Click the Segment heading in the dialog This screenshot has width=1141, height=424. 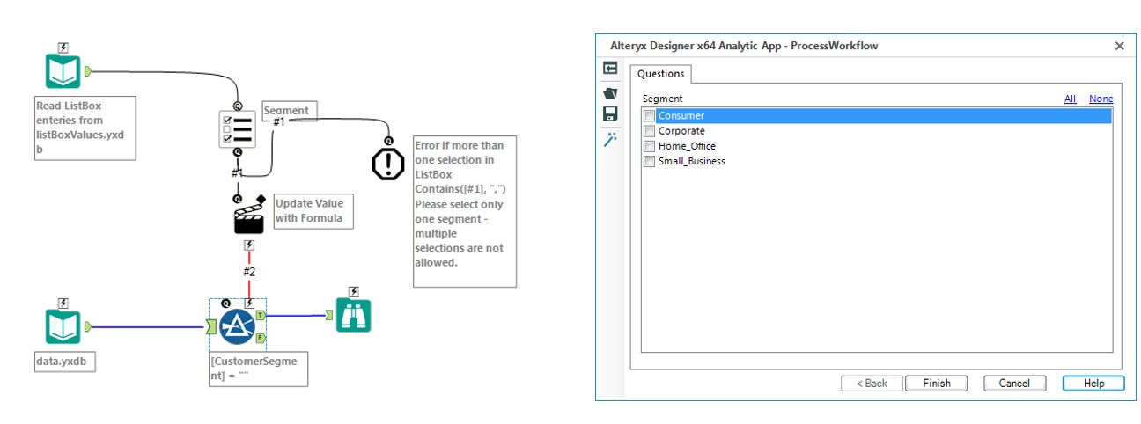(662, 99)
